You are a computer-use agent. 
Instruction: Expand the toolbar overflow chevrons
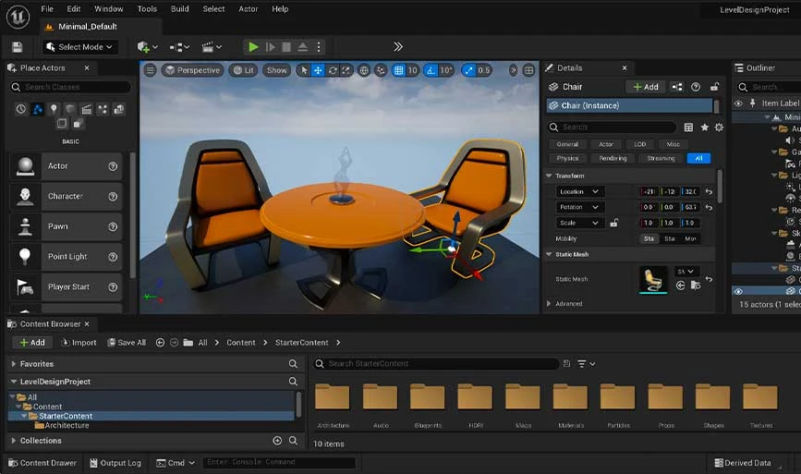point(398,47)
